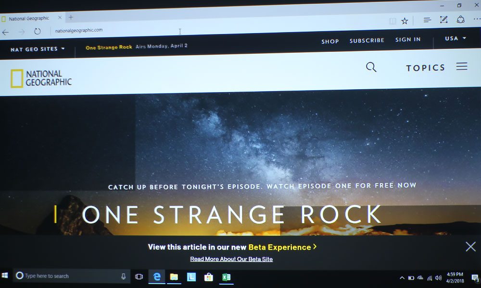Click SUBSCRIBE in the top bar

367,40
